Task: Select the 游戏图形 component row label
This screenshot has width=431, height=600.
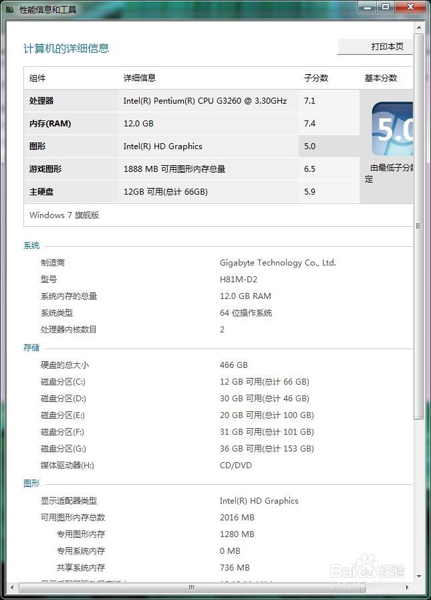Action: [45, 169]
